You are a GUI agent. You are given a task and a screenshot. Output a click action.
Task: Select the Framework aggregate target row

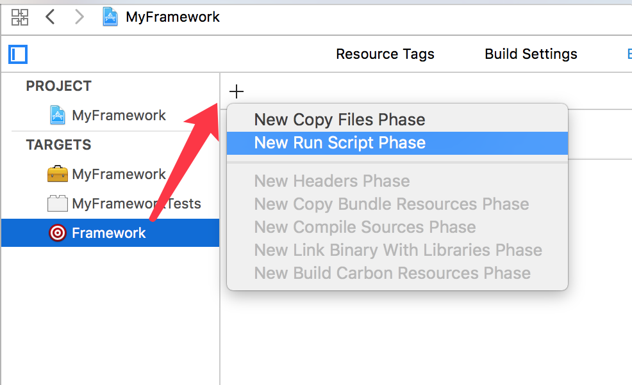click(109, 233)
